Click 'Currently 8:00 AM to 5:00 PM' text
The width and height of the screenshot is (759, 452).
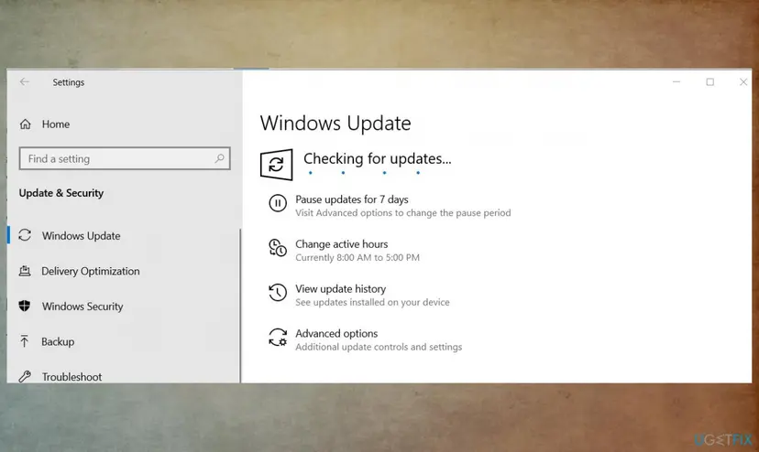point(357,258)
